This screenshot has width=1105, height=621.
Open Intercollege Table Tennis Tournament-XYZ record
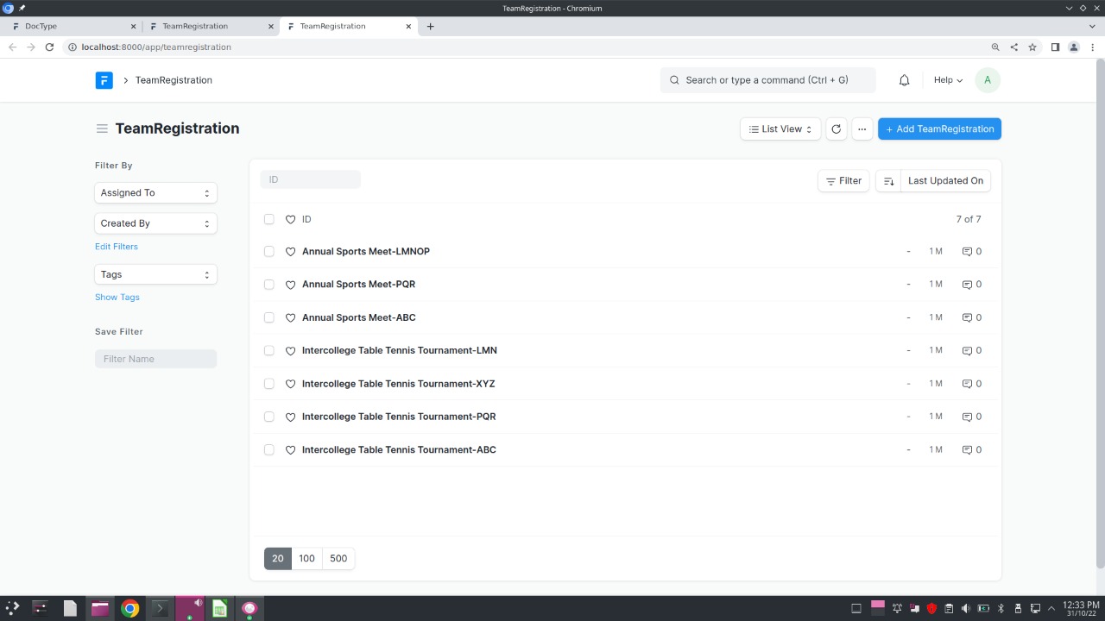pos(399,384)
